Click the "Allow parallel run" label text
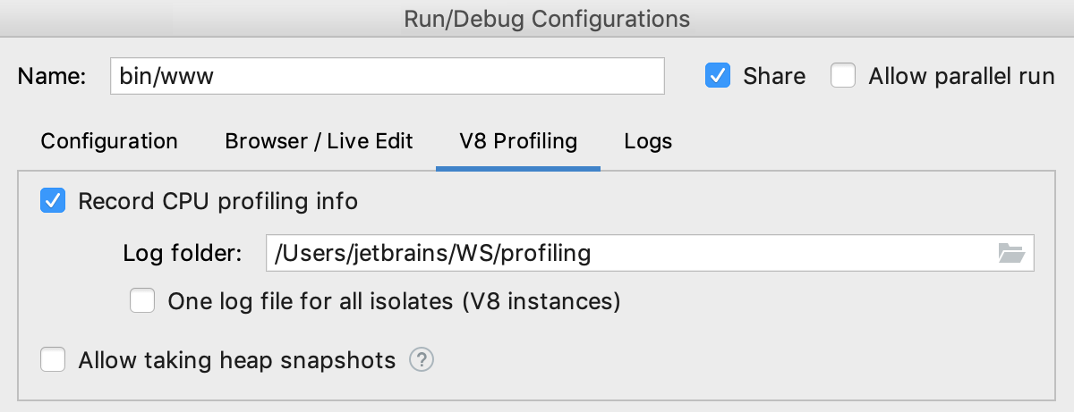The image size is (1074, 412). (x=961, y=77)
